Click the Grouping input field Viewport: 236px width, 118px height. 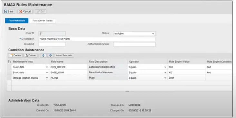[52, 44]
